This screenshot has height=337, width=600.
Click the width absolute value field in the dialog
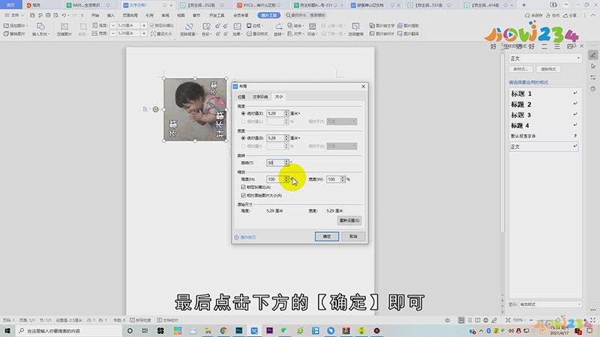[275, 138]
